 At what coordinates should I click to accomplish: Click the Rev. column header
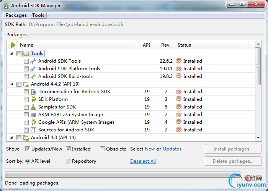(x=166, y=45)
